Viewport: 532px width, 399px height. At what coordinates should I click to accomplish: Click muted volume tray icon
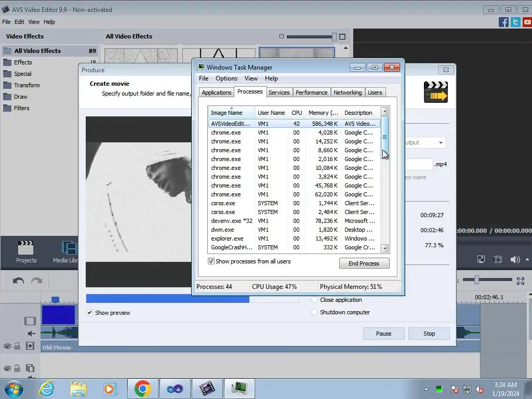(480, 389)
